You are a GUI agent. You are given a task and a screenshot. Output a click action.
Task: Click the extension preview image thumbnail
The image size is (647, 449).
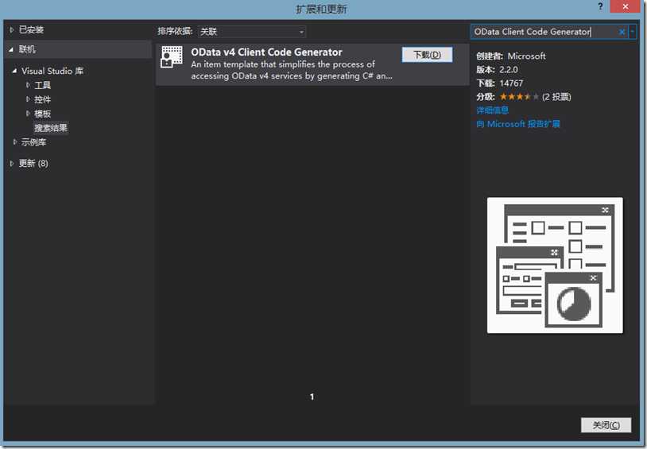click(x=555, y=265)
